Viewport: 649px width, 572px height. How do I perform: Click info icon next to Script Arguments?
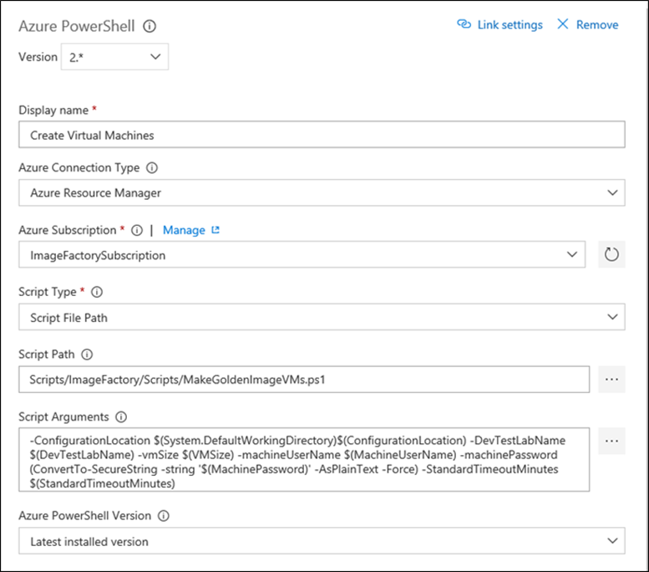click(x=121, y=416)
